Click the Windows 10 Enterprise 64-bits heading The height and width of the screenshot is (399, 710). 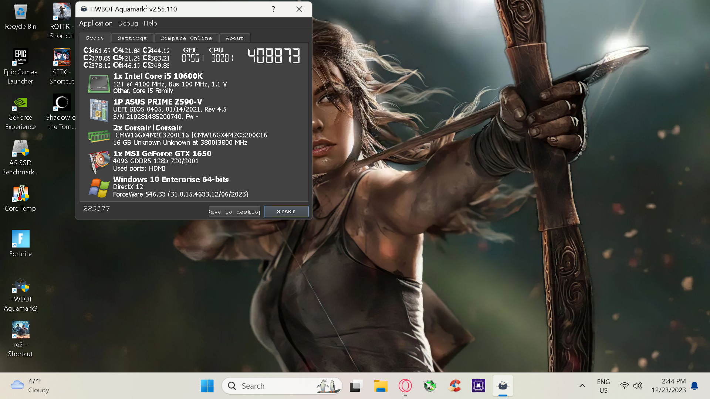(x=171, y=180)
